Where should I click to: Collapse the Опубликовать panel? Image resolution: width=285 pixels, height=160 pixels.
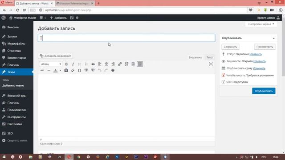click(x=274, y=38)
